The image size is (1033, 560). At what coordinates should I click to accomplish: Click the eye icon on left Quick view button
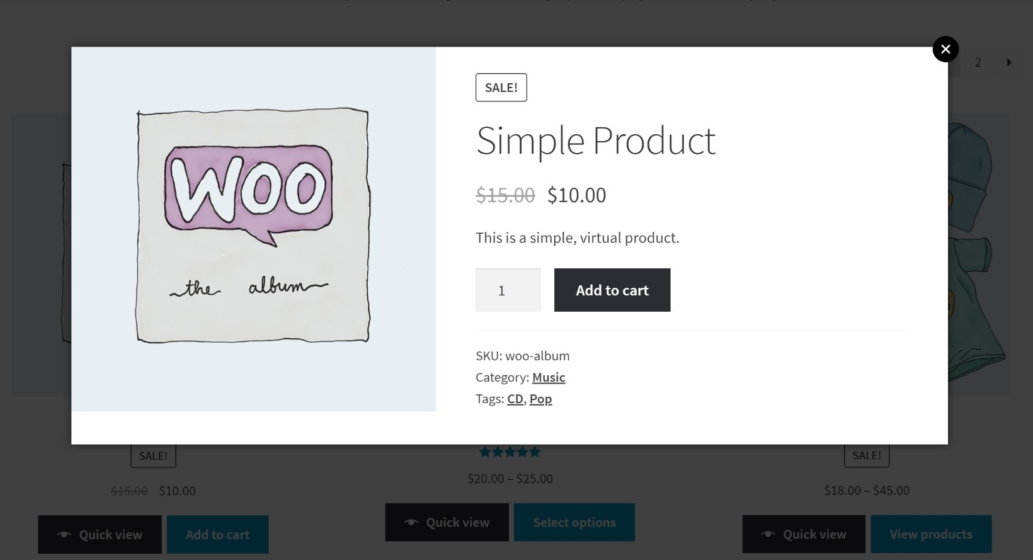click(64, 534)
